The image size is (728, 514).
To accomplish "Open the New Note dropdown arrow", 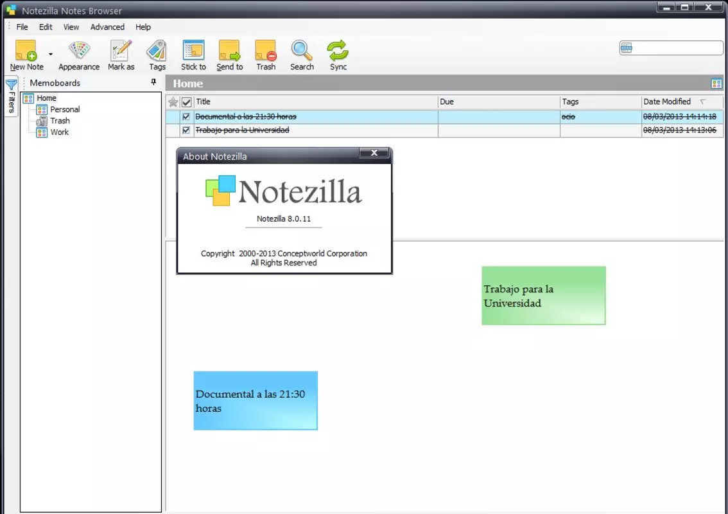I will 51,55.
